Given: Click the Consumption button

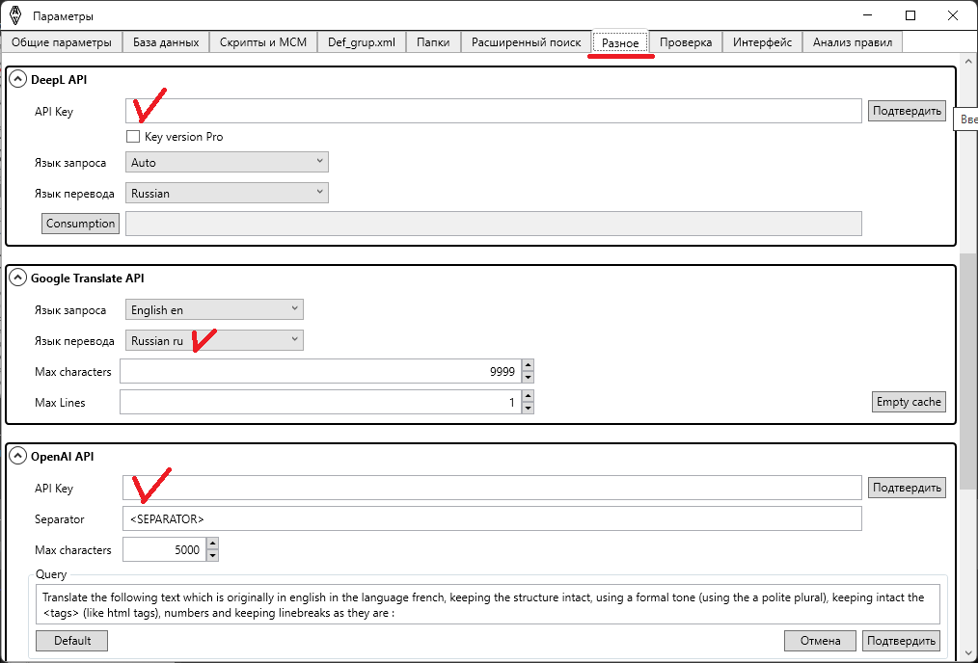Looking at the screenshot, I should click(x=81, y=224).
